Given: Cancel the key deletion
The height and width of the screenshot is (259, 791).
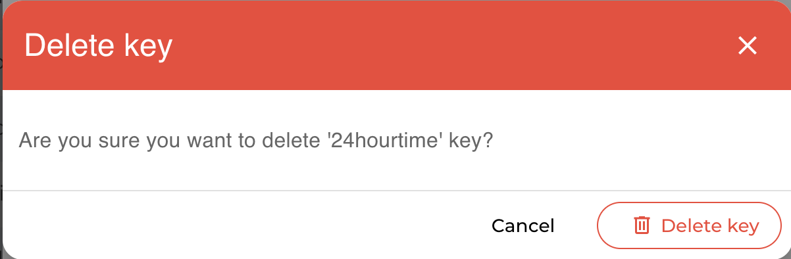Looking at the screenshot, I should click(x=523, y=226).
